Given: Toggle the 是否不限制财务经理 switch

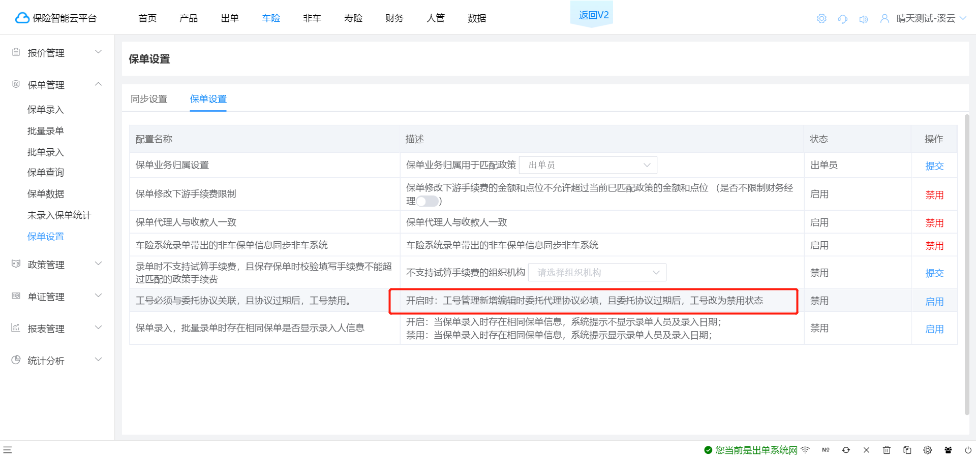Looking at the screenshot, I should [427, 201].
